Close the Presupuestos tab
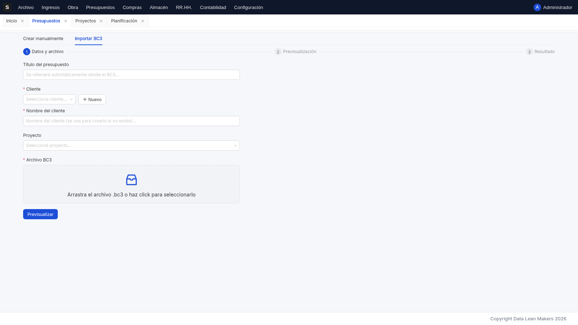Screen dimensions: 578x325 click(x=66, y=21)
